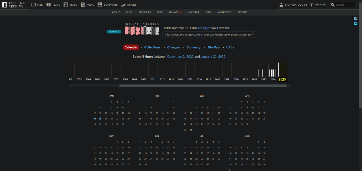Viewport: 362px width, 171px height.
Task: Click the SOFTWARE text label
Action: tap(110, 5)
